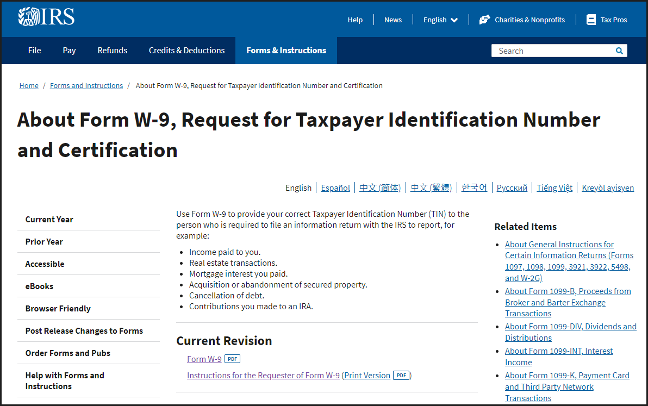The height and width of the screenshot is (406, 648).
Task: Open Instructions for the Requester of Form W-9
Action: (x=263, y=375)
